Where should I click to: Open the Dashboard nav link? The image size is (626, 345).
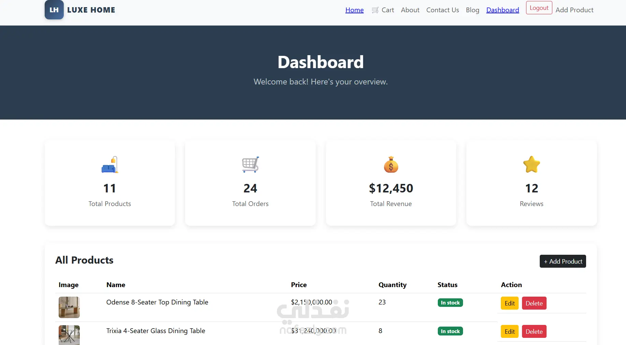click(503, 10)
